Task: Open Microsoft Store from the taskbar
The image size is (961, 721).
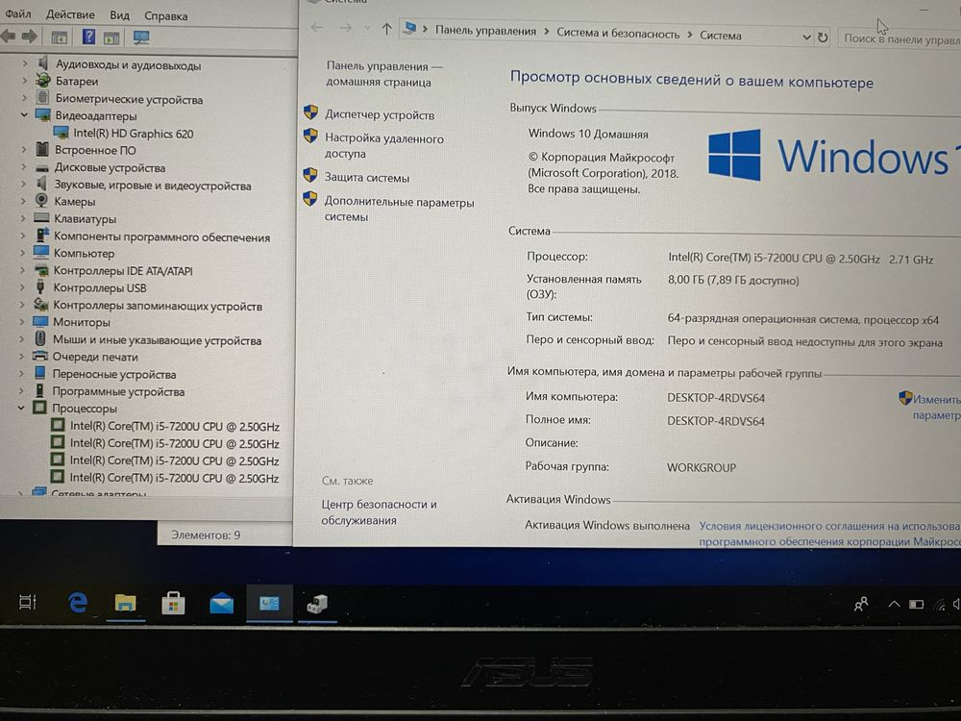Action: click(x=173, y=604)
